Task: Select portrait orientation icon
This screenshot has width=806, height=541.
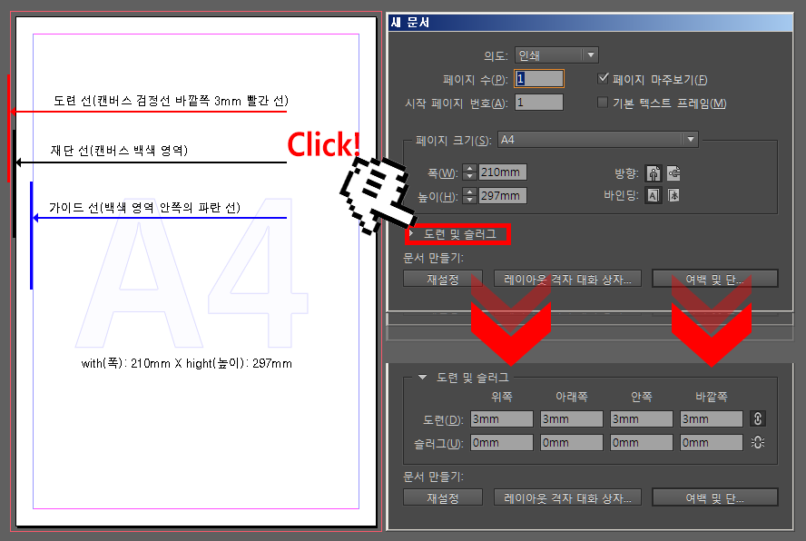Action: pyautogui.click(x=653, y=173)
